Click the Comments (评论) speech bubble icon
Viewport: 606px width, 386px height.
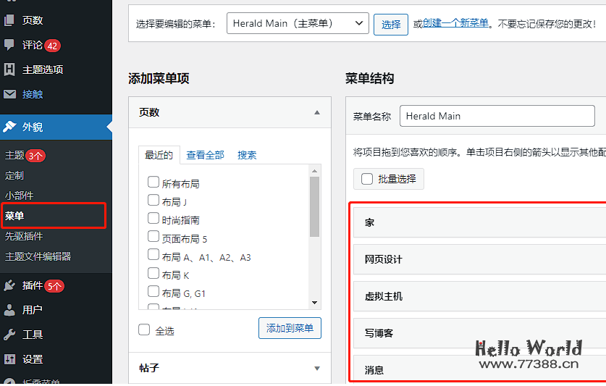[x=9, y=45]
